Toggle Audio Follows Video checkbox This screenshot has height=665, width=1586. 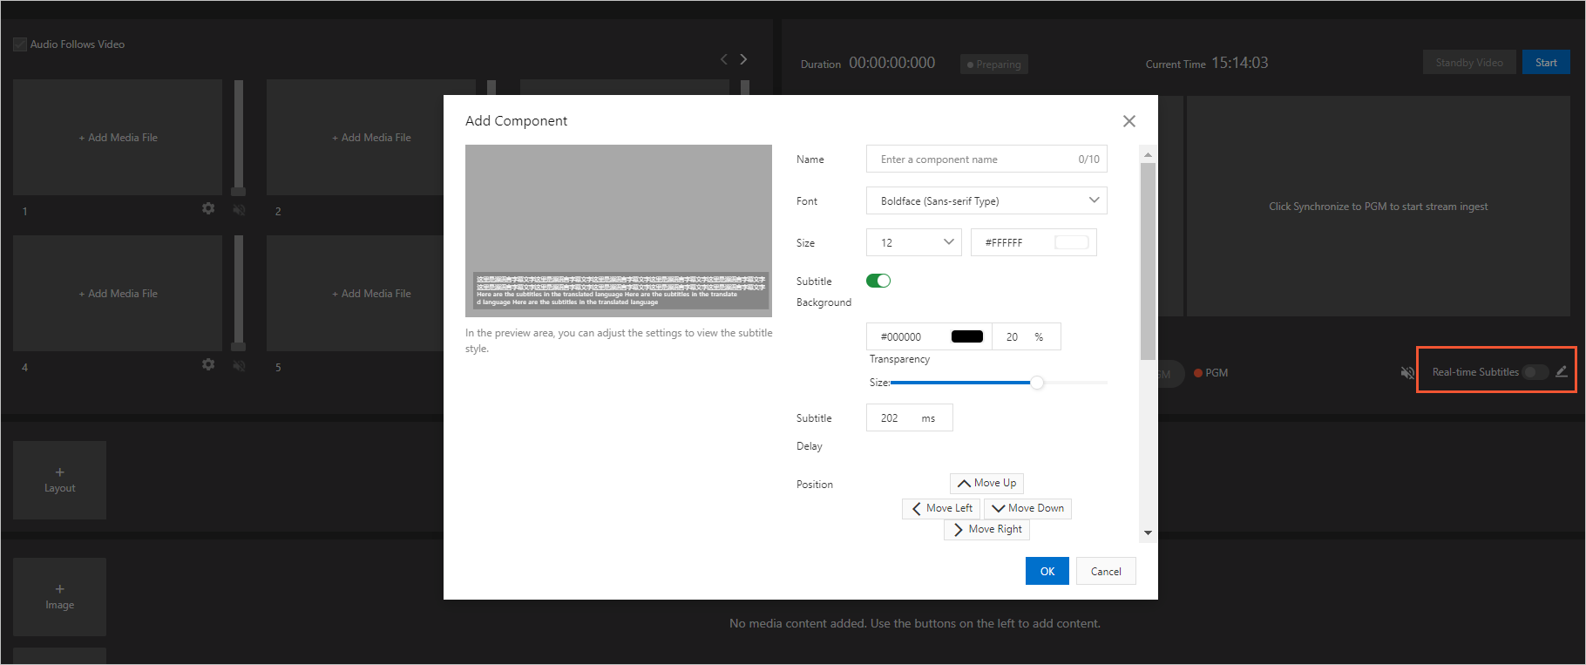(x=20, y=44)
